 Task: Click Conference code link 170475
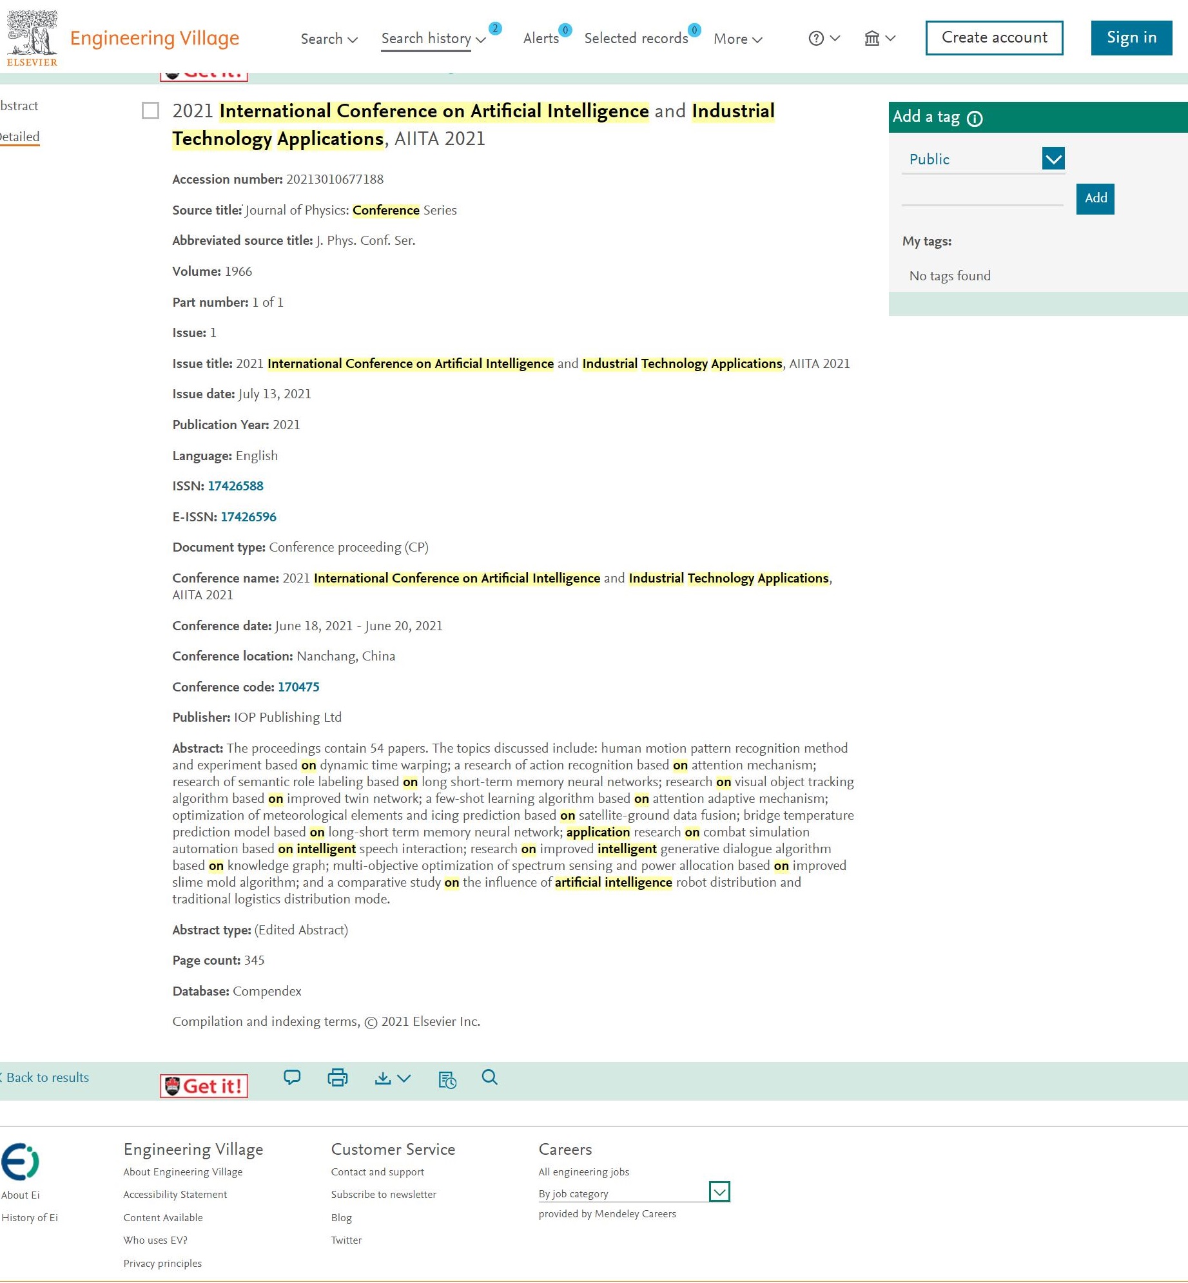298,687
